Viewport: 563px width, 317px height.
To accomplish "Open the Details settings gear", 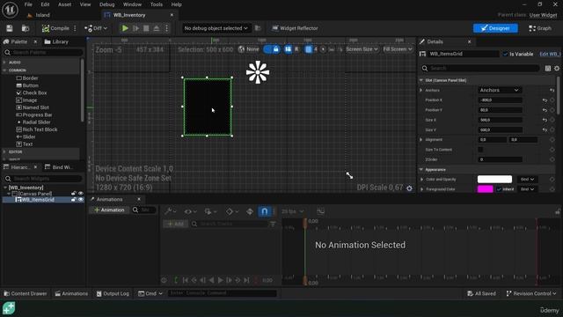I will pos(557,69).
